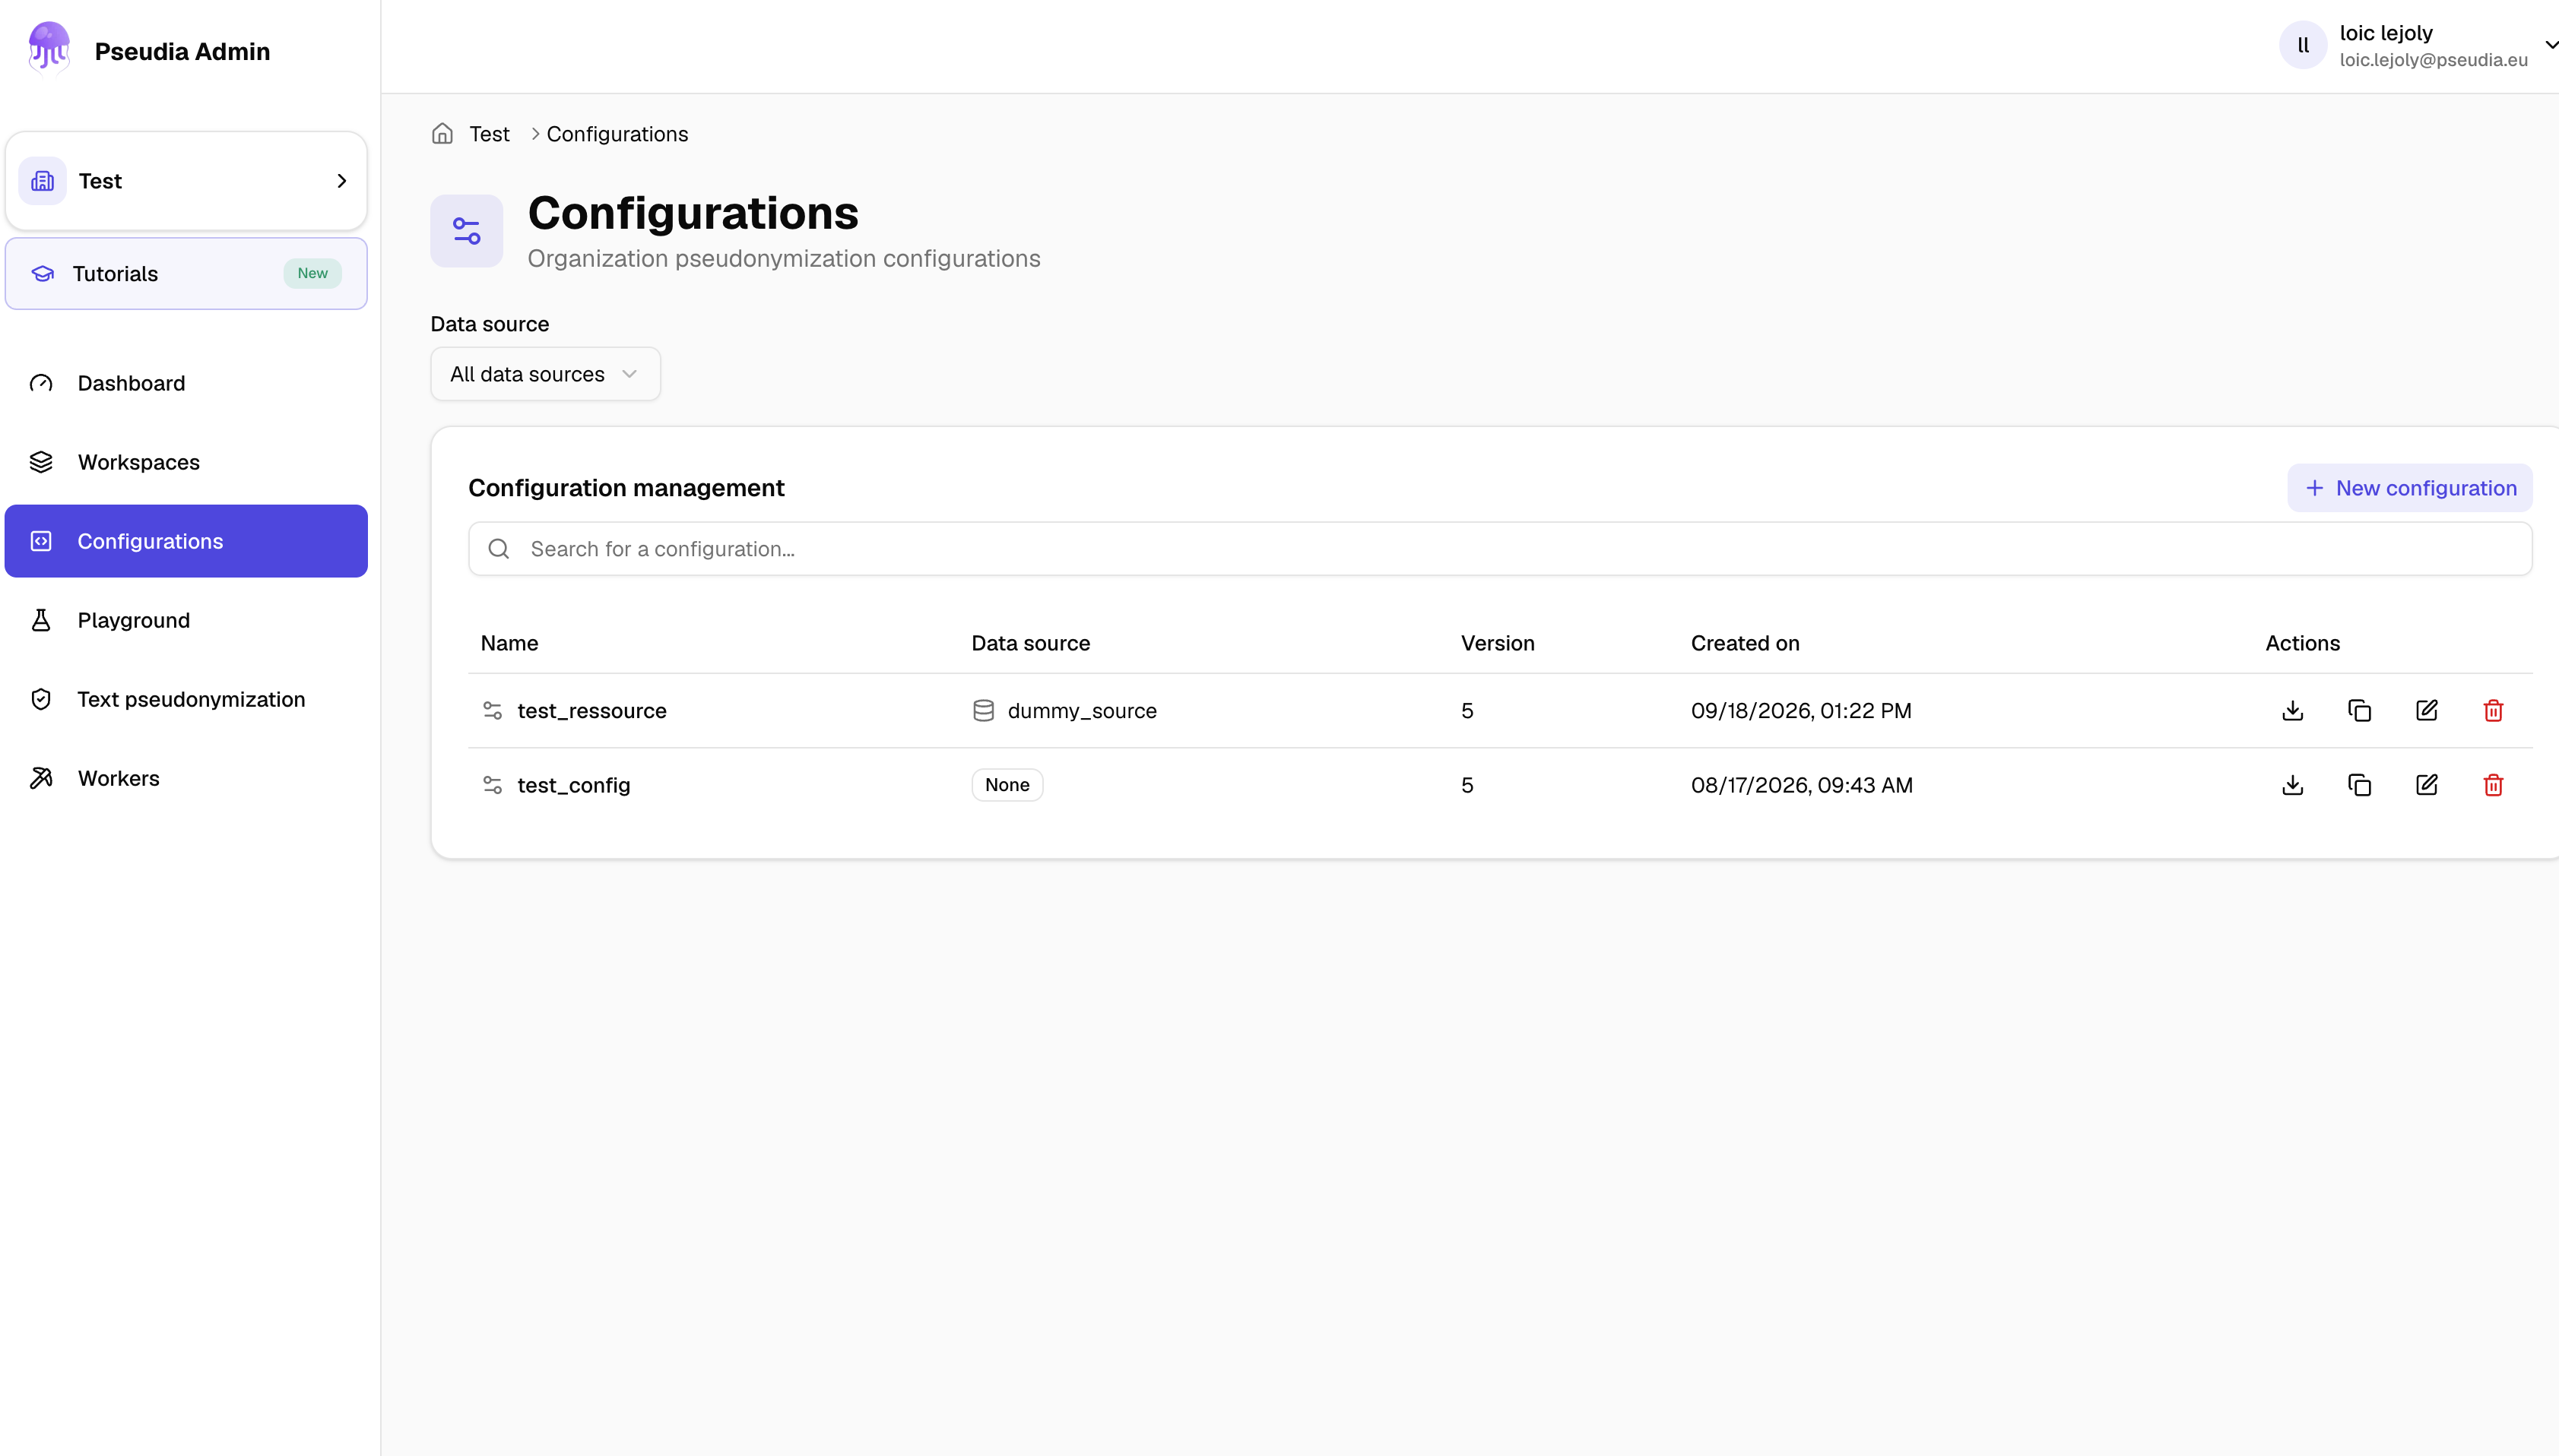
Task: Select Configurations in the sidebar
Action: pyautogui.click(x=186, y=541)
